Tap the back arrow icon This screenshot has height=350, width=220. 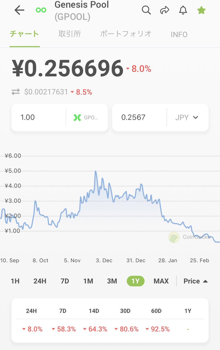pos(19,10)
